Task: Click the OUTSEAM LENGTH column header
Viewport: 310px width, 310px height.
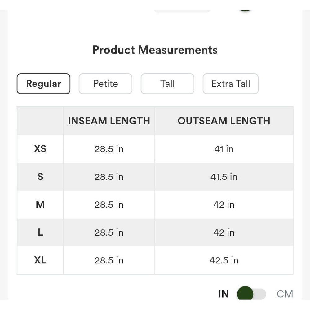Action: click(224, 121)
